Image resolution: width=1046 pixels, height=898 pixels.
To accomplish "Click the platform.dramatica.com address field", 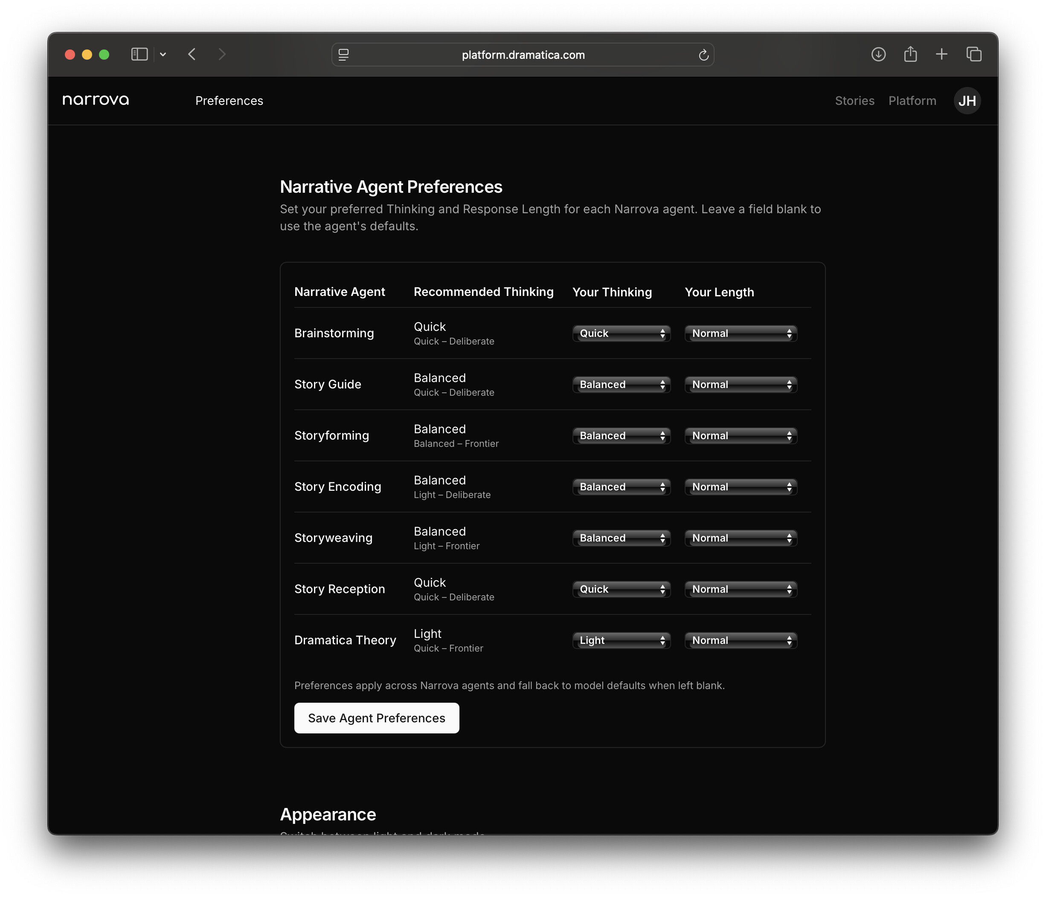I will pyautogui.click(x=523, y=55).
